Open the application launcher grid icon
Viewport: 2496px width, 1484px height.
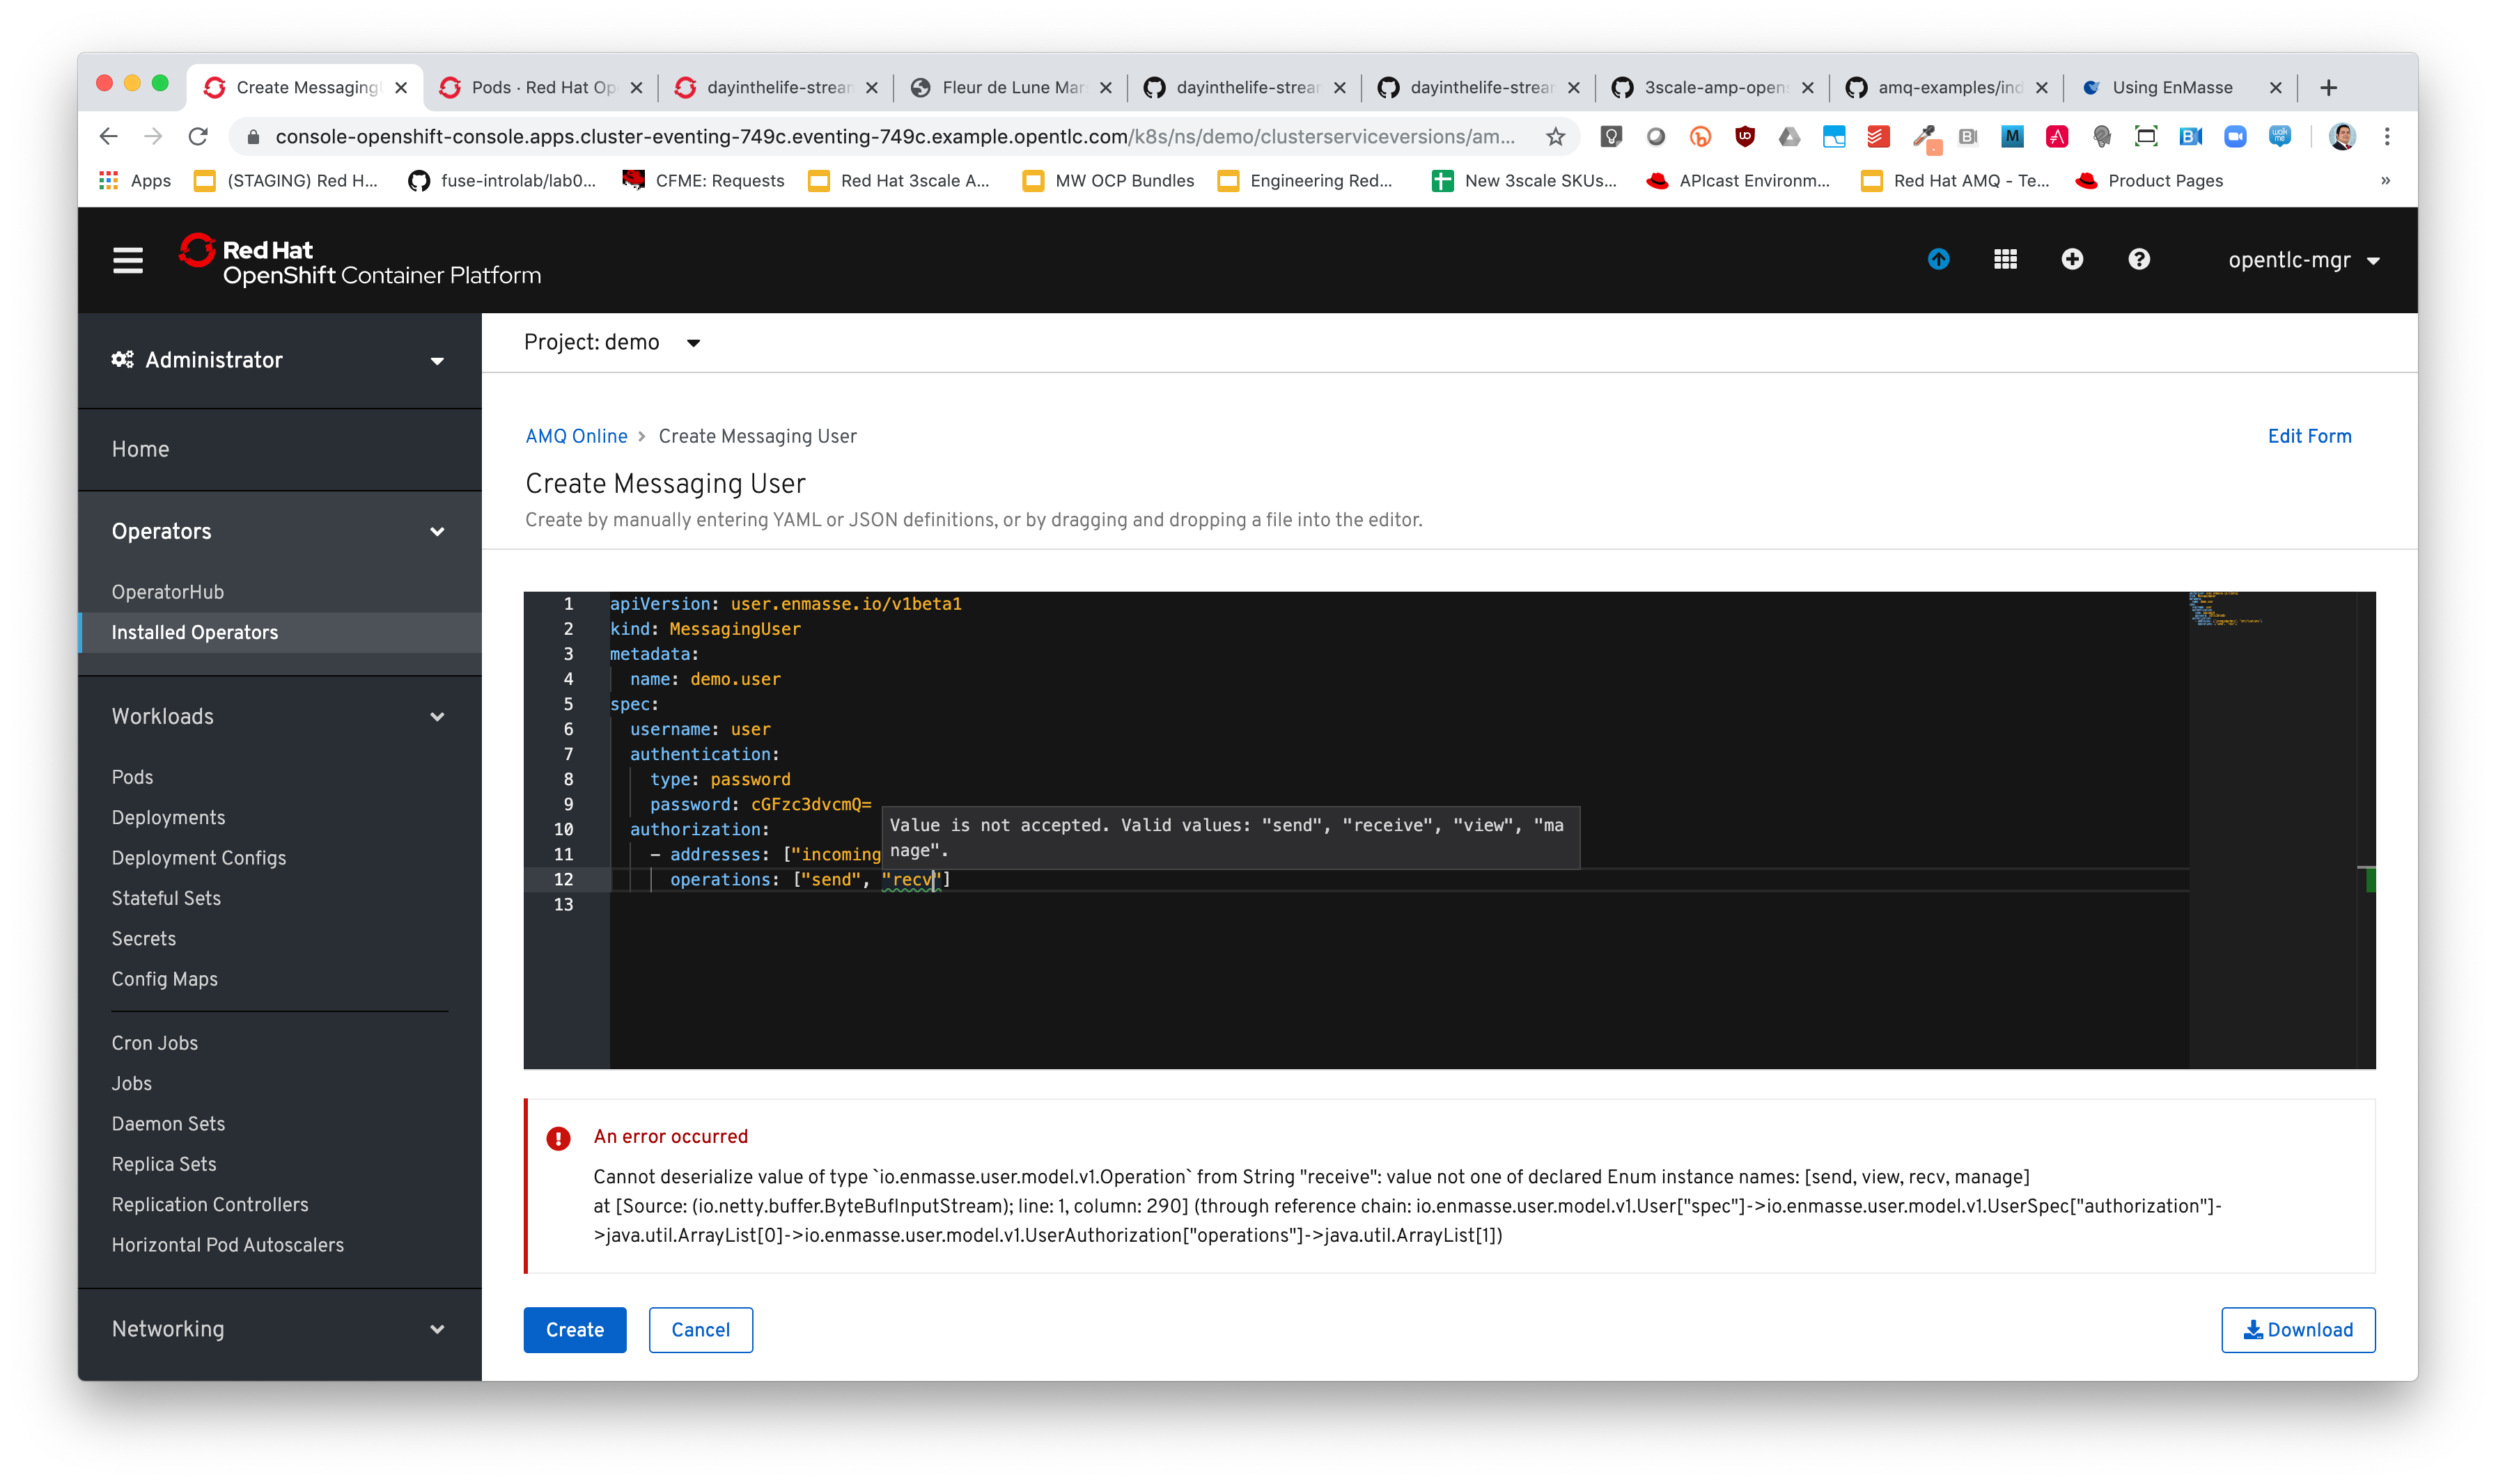tap(2005, 260)
